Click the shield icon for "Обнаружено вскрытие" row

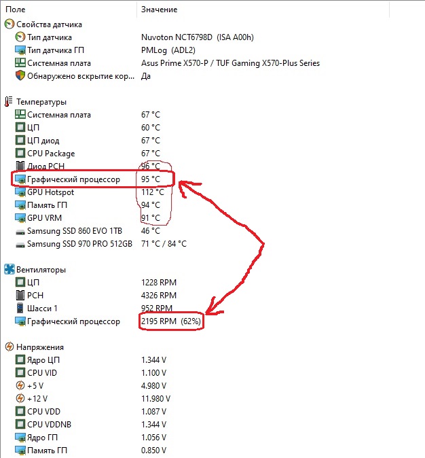(x=20, y=76)
